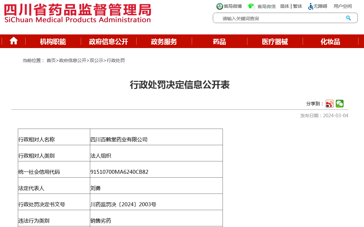Image resolution: width=364 pixels, height=227 pixels.
Task: Click the 当前位置 breadcrumb label
Action: click(x=33, y=60)
